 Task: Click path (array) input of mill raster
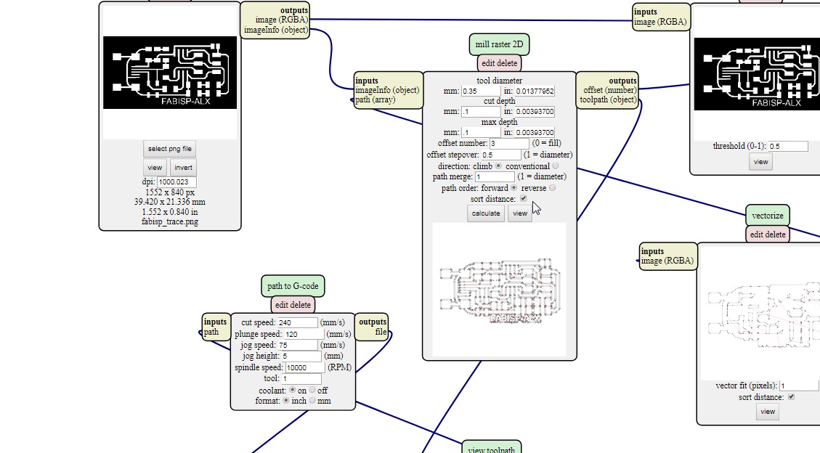[375, 99]
